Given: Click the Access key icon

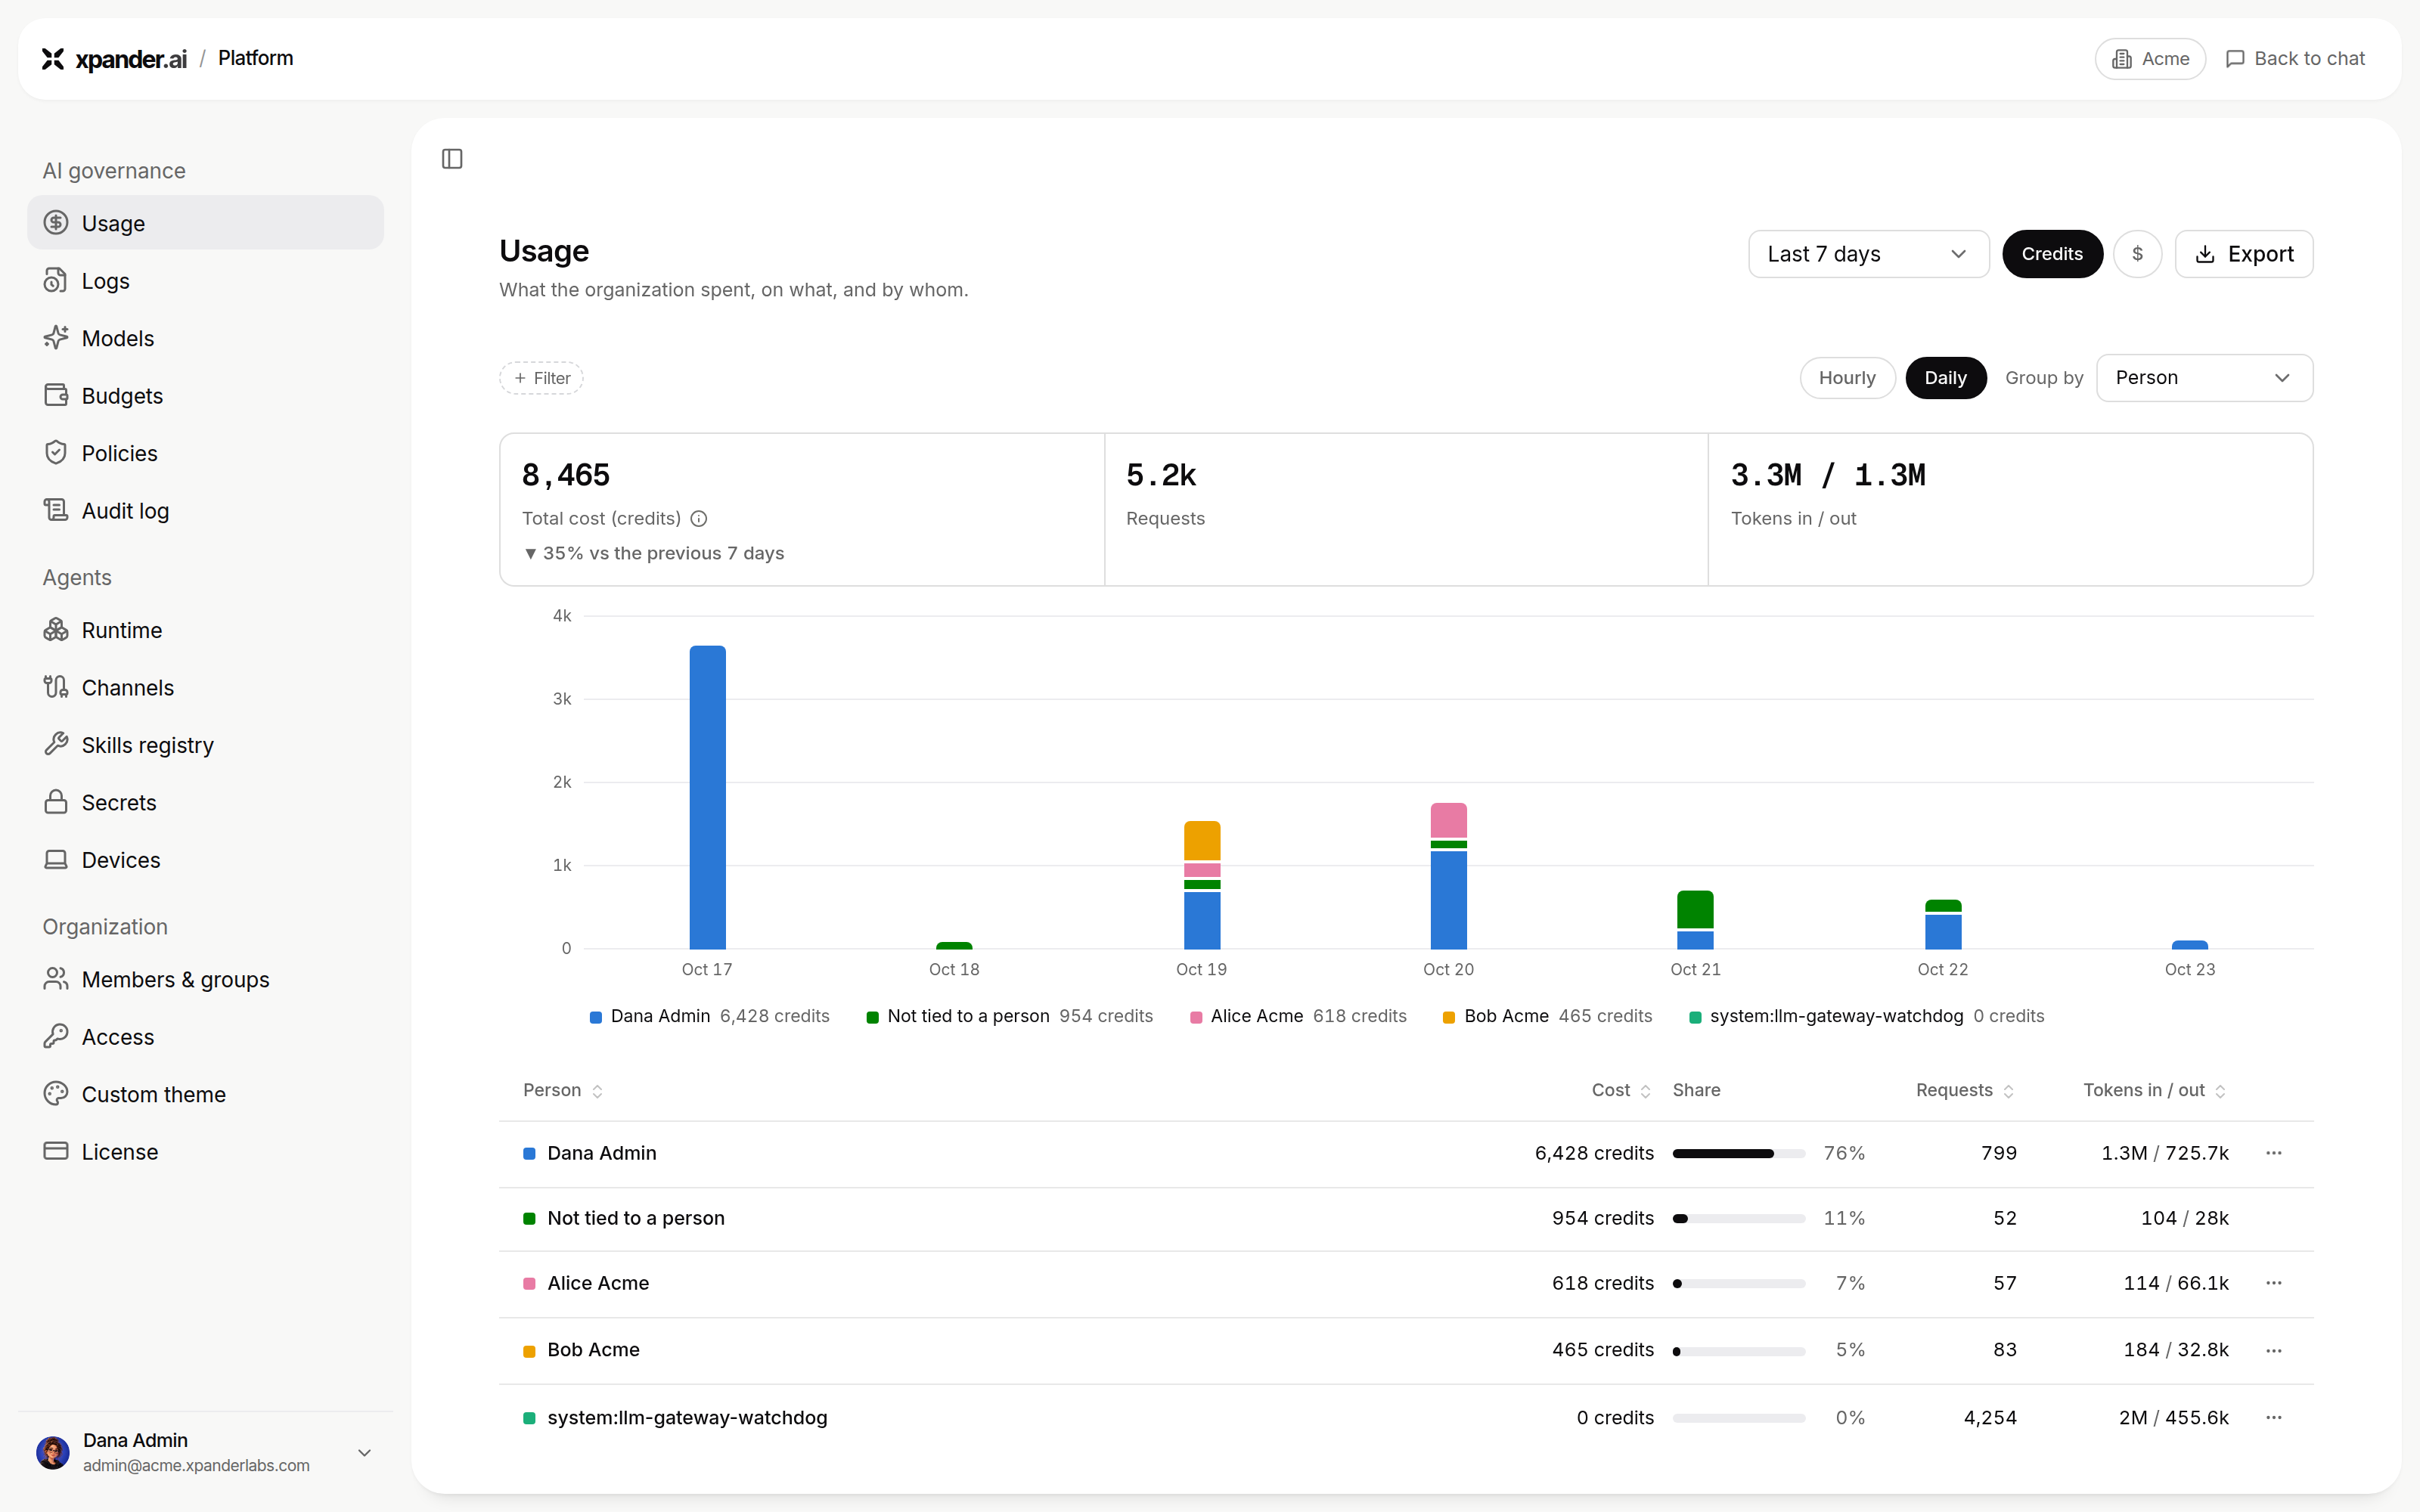Looking at the screenshot, I should (x=56, y=1036).
